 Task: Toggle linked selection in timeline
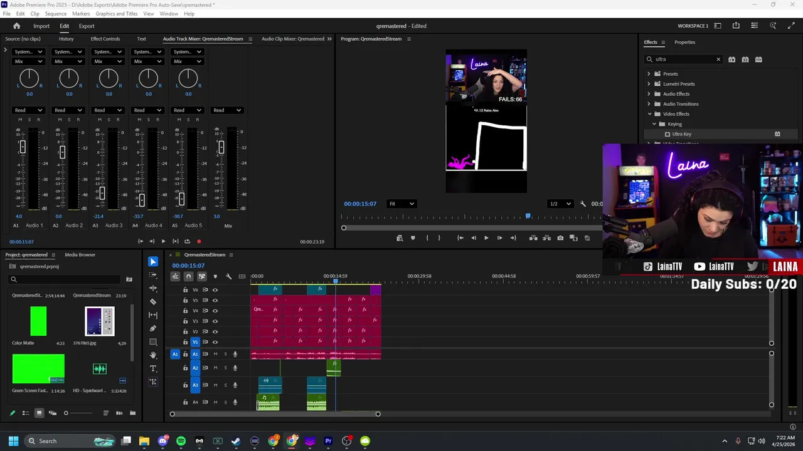[202, 276]
